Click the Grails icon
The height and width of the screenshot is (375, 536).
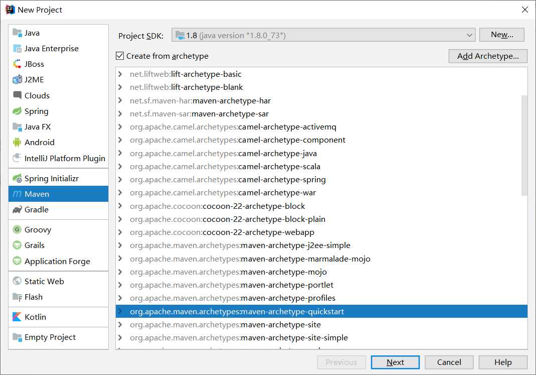pos(17,245)
